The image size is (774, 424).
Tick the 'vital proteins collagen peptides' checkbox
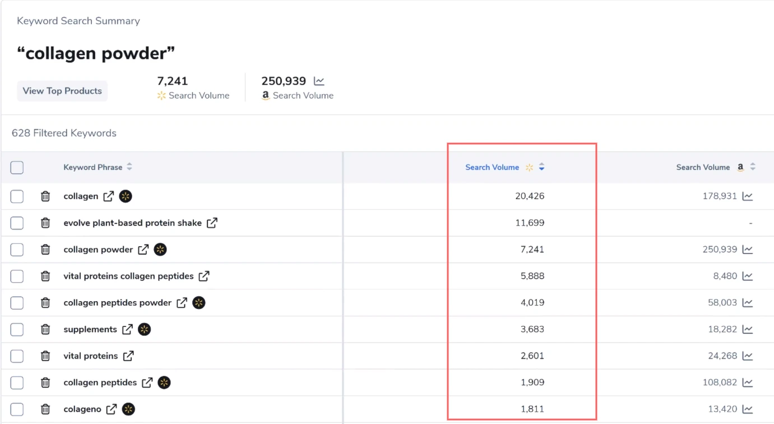tap(17, 276)
